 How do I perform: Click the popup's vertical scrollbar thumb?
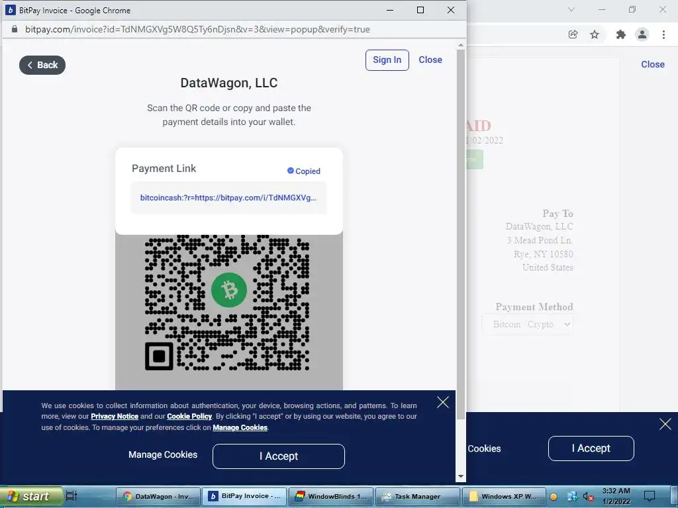[461, 234]
